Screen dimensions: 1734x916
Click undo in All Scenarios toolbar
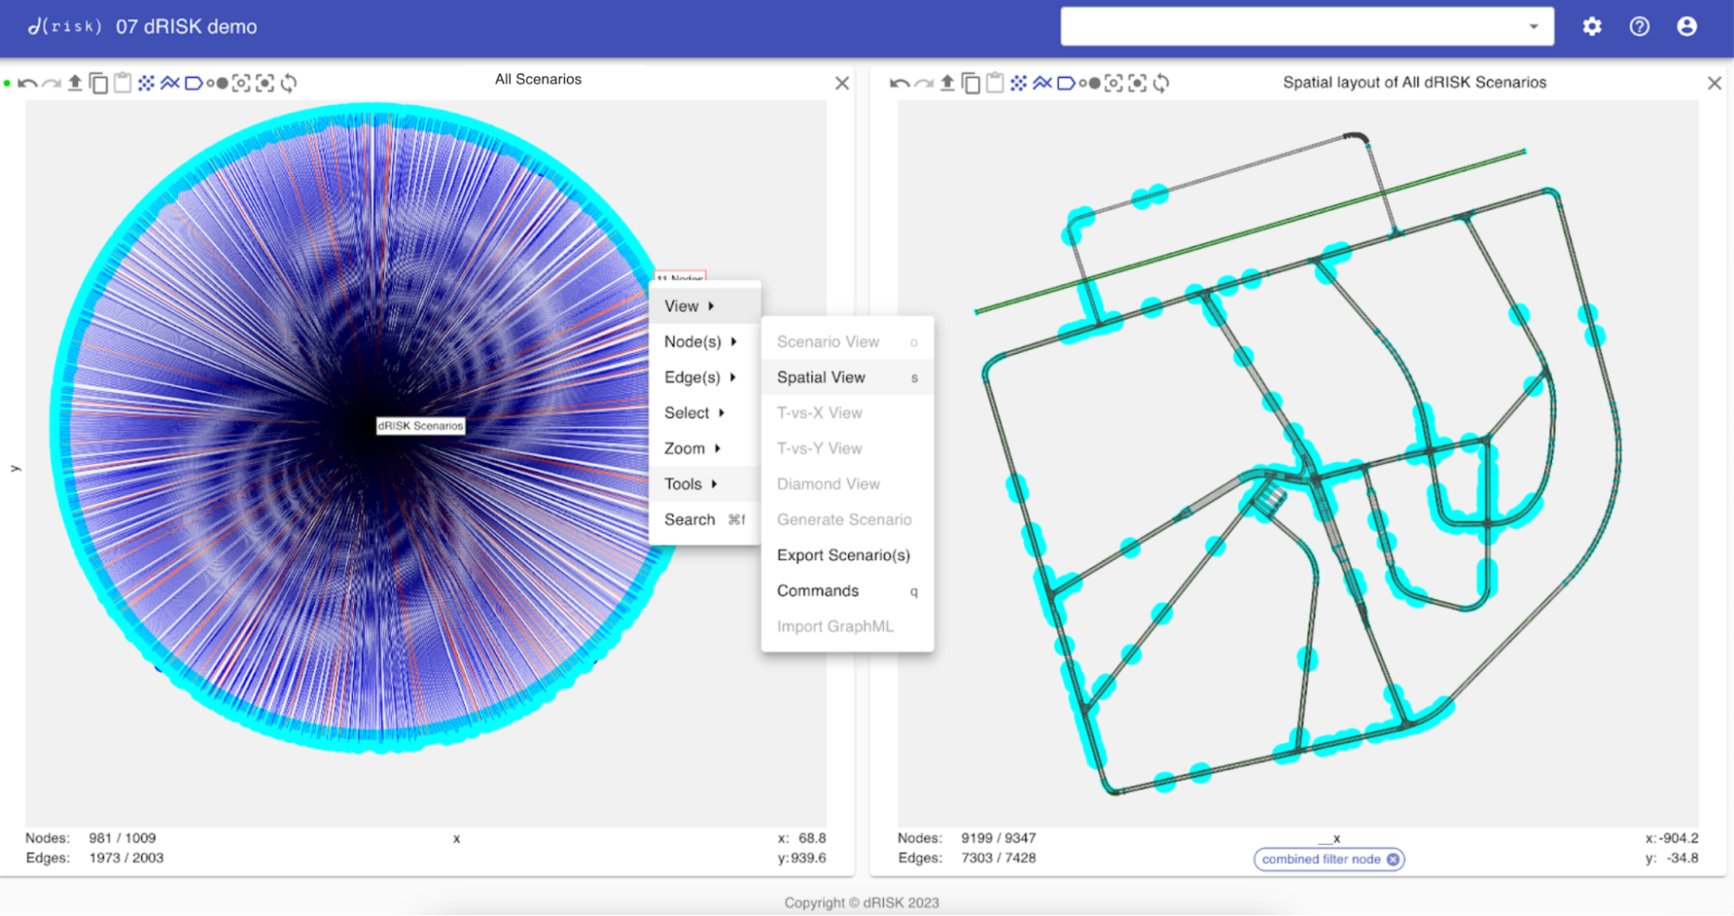(x=27, y=83)
